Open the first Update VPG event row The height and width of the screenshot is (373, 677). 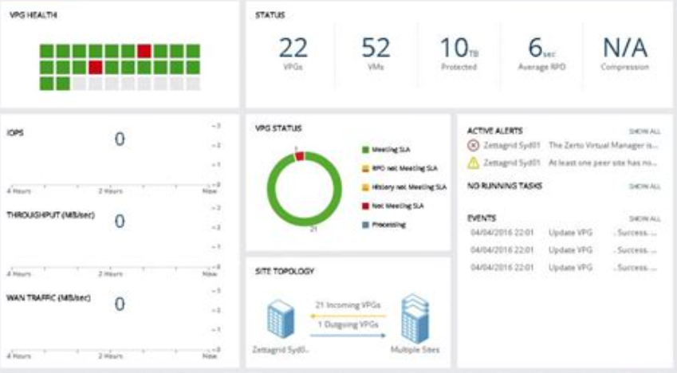pos(564,233)
